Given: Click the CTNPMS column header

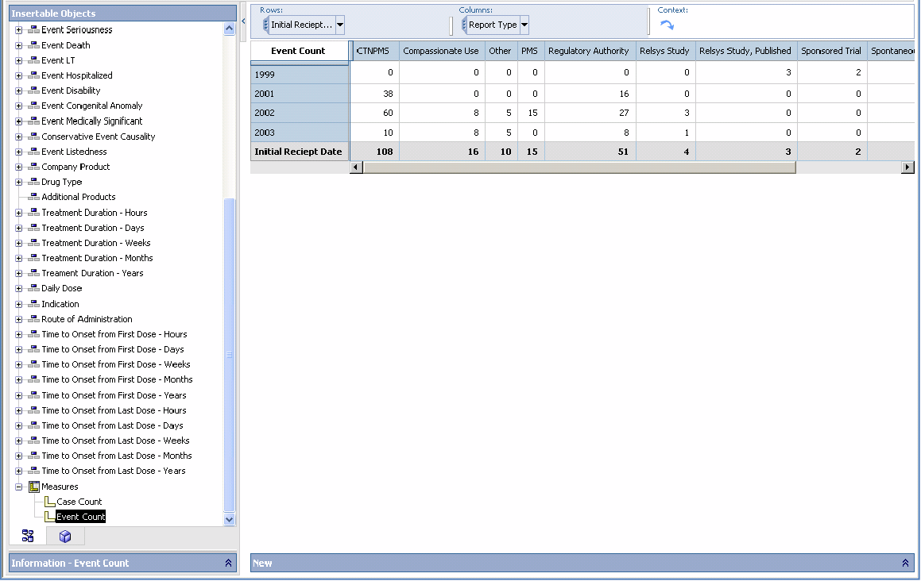Looking at the screenshot, I should tap(375, 51).
